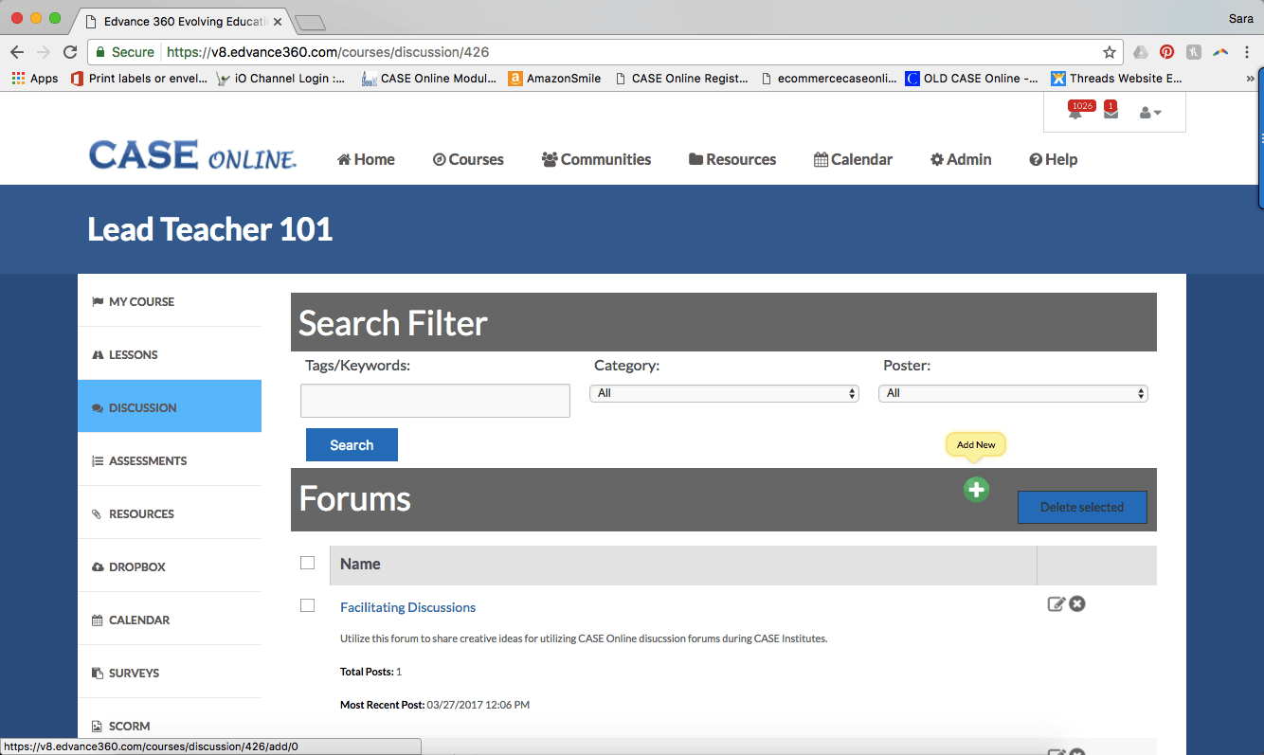Select Assessments in the course sidebar

coord(148,461)
